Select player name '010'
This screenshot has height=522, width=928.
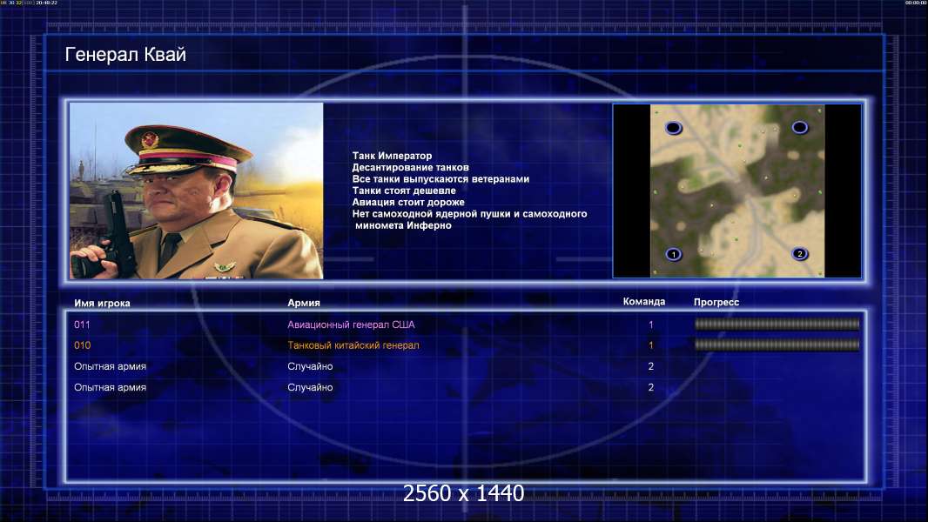pos(82,345)
